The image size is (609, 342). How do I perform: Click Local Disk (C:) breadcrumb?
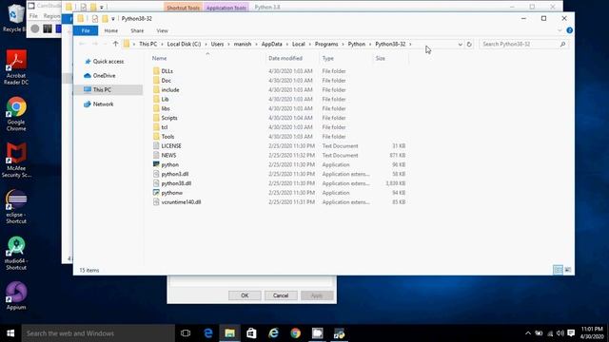184,45
